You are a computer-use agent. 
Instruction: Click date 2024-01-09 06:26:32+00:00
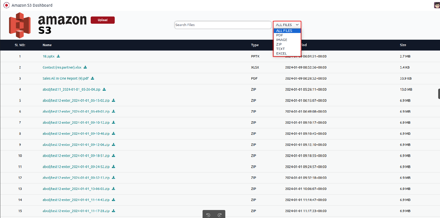point(306,78)
